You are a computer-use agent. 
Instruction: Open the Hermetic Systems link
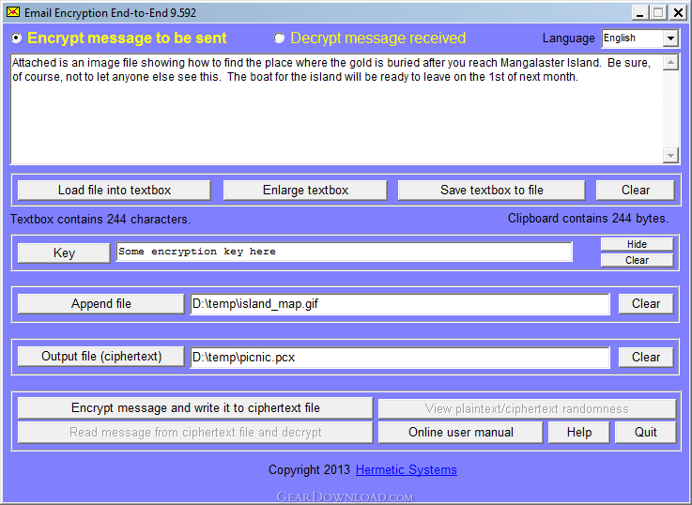(x=406, y=470)
